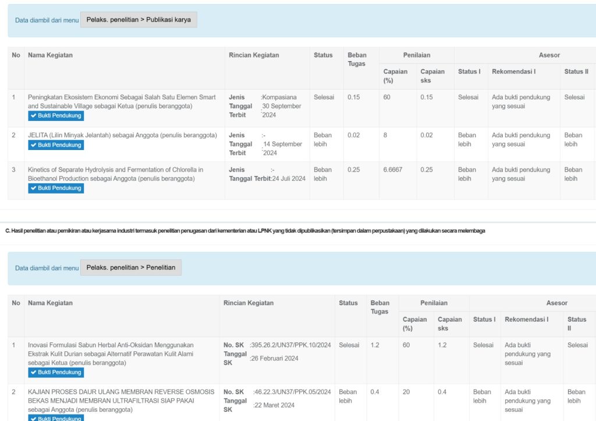Open Bukti Pendukung for Peningkatan Ekosistem Ekonomi
The height and width of the screenshot is (421, 596).
click(56, 116)
